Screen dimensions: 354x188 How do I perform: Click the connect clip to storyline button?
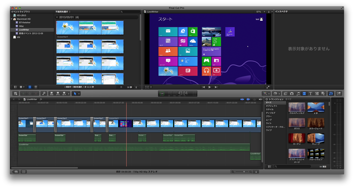point(52,94)
